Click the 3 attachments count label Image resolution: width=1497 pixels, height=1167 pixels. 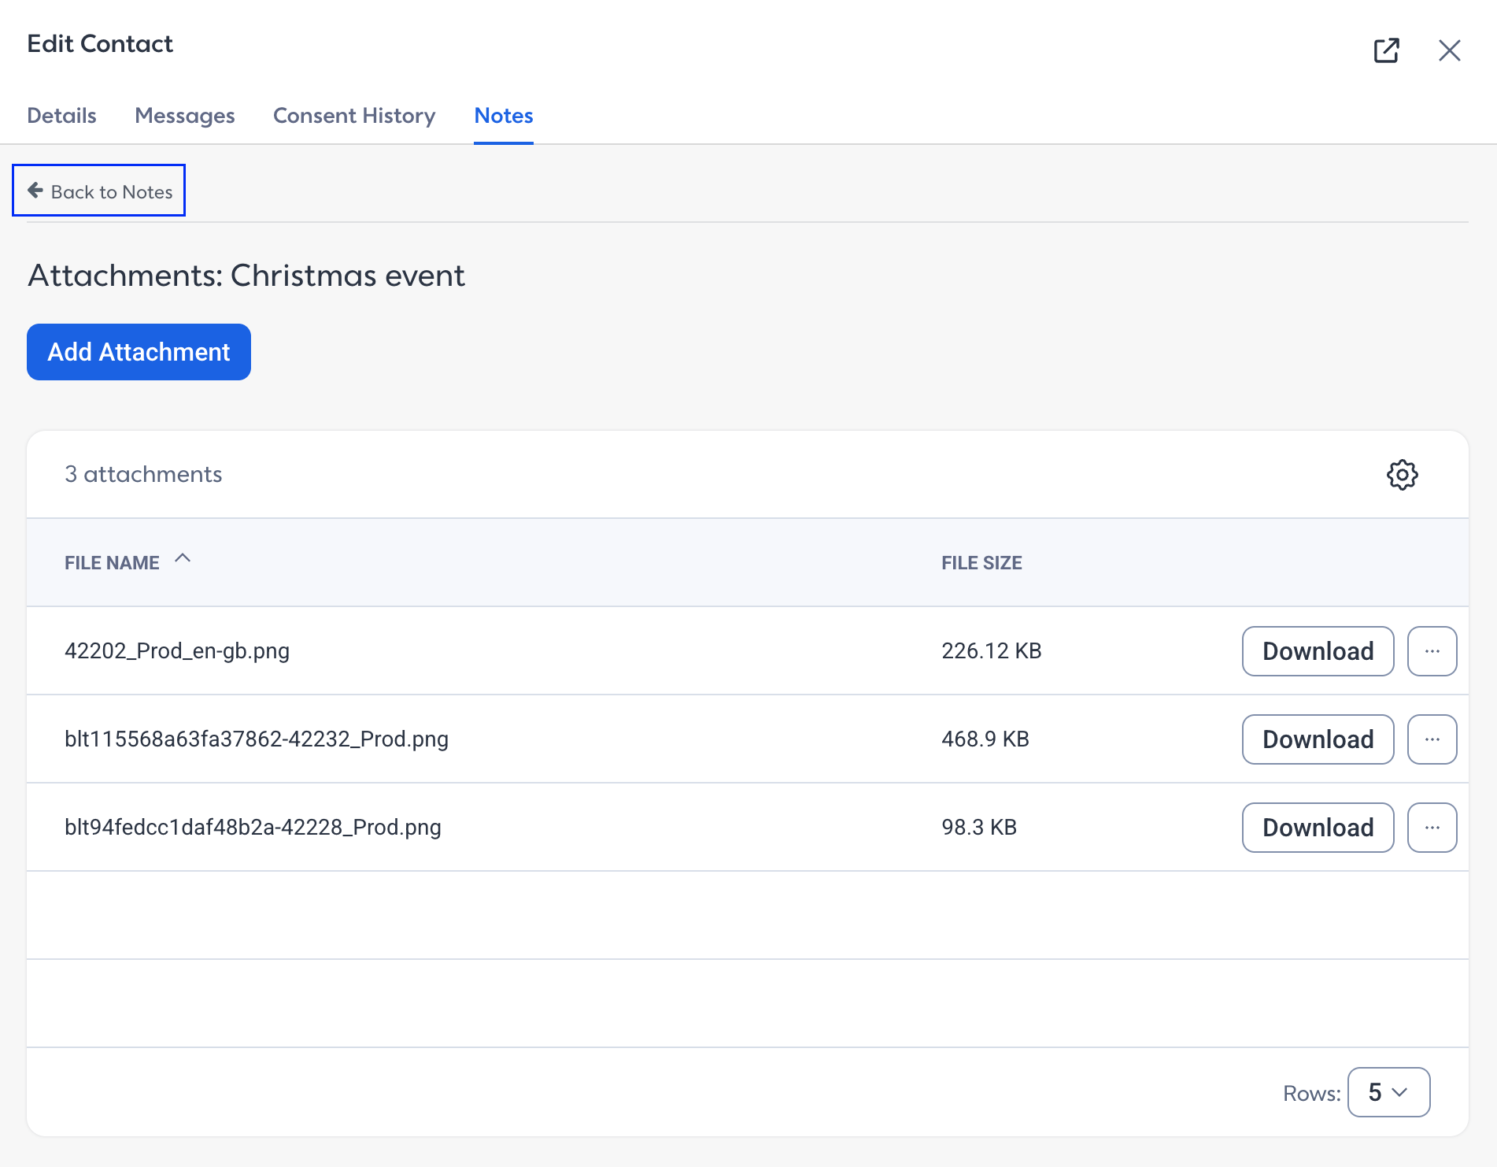pos(143,474)
